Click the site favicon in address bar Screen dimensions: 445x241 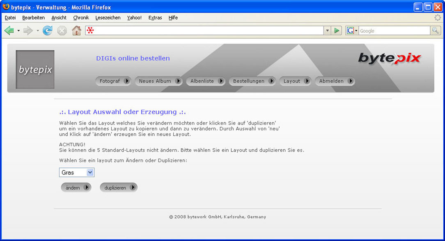click(90, 30)
